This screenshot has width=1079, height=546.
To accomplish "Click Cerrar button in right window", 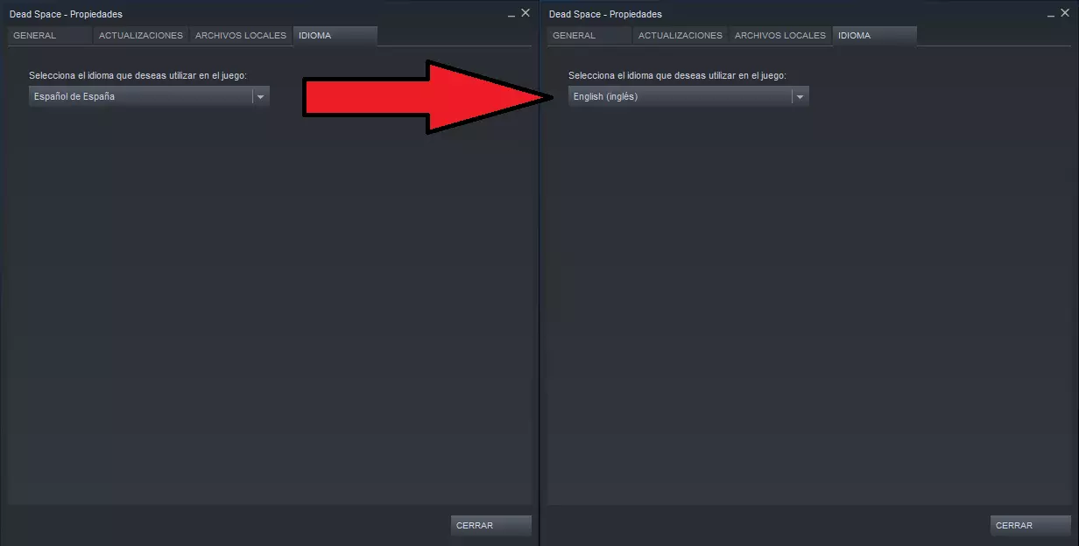I will click(x=1031, y=526).
